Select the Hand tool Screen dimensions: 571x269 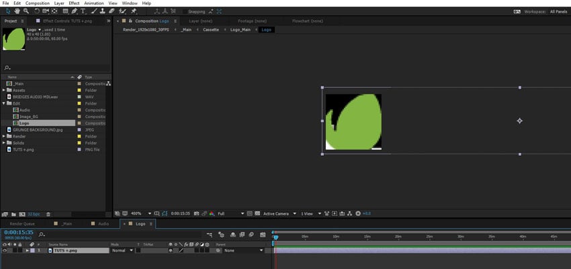pyautogui.click(x=17, y=11)
